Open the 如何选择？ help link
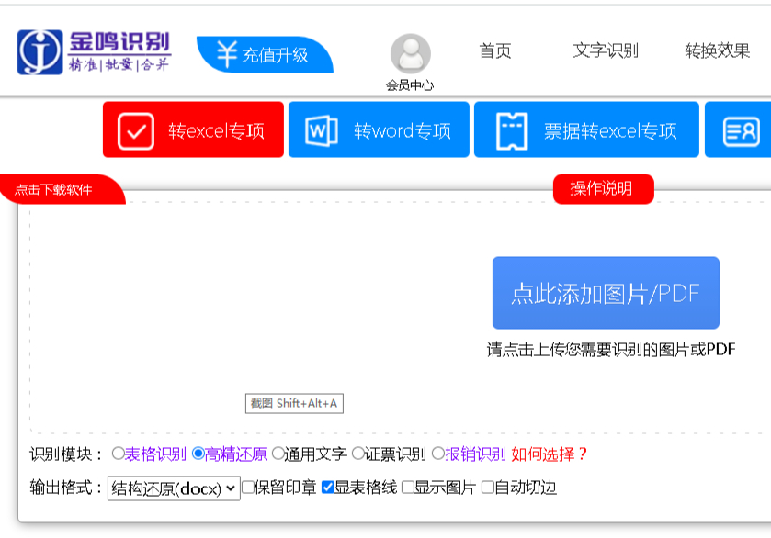This screenshot has width=771, height=538. tap(550, 454)
